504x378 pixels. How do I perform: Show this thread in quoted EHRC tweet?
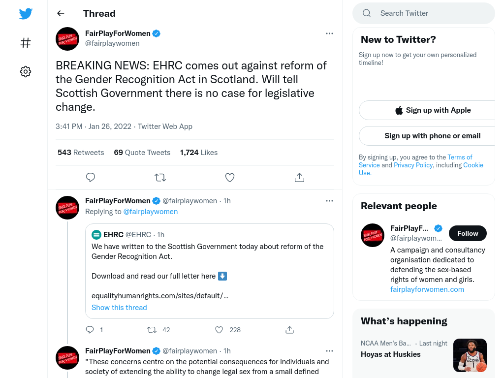[x=119, y=308]
